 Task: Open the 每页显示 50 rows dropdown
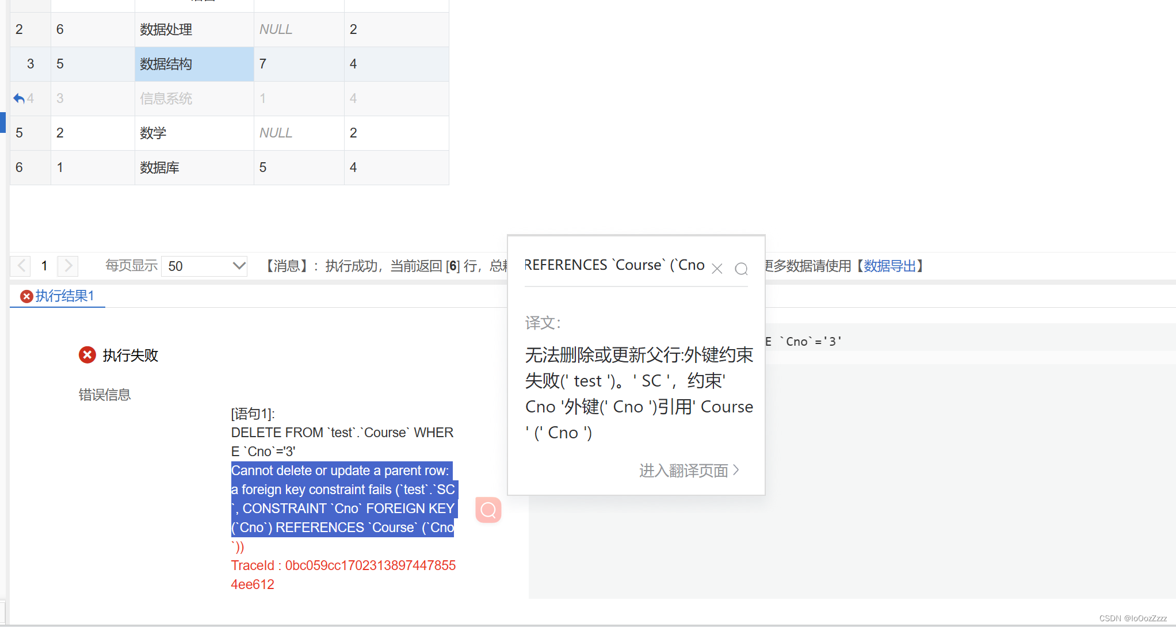pos(204,266)
